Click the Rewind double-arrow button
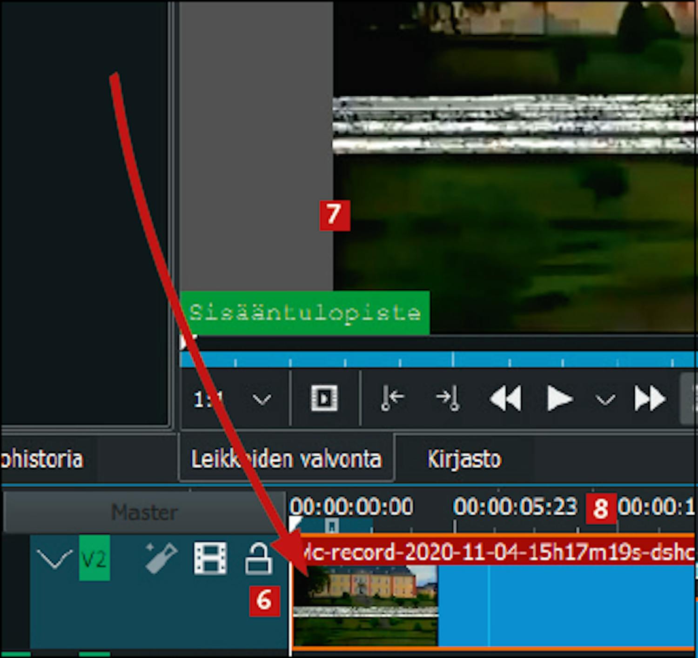 pyautogui.click(x=505, y=399)
